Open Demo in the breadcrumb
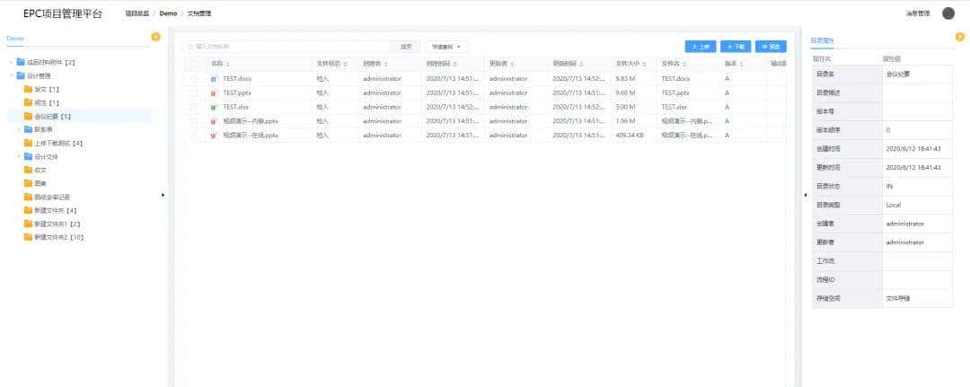 [168, 13]
